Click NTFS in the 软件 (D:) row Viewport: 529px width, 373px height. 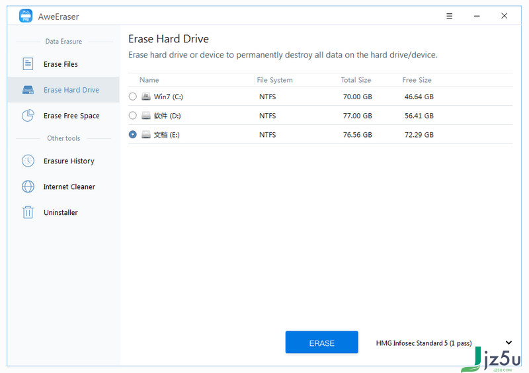(x=268, y=116)
